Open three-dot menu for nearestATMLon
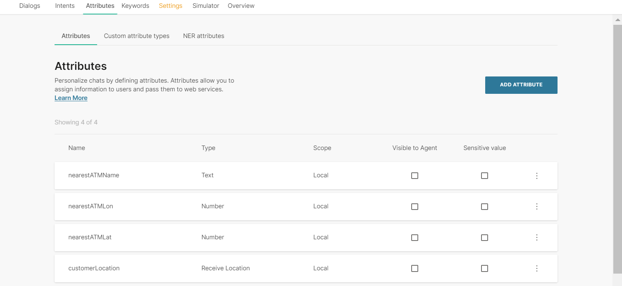The height and width of the screenshot is (286, 622). point(537,207)
